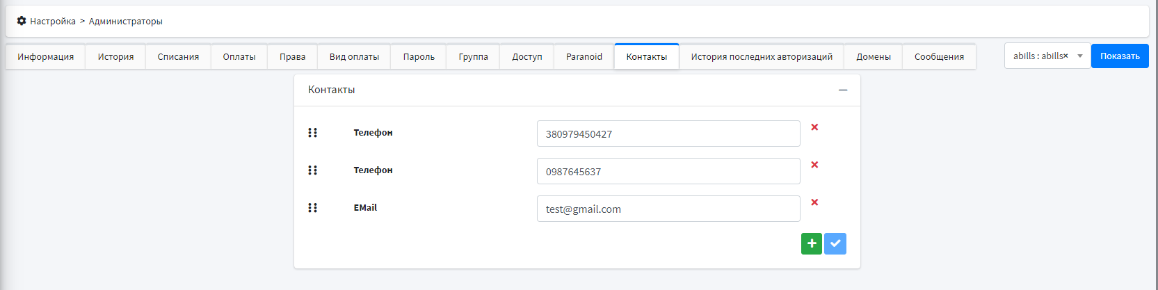Collapse the Контакты panel
1158x290 pixels.
[x=843, y=90]
